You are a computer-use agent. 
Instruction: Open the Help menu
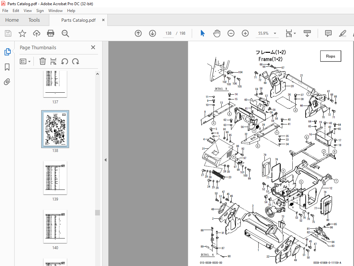(x=71, y=11)
